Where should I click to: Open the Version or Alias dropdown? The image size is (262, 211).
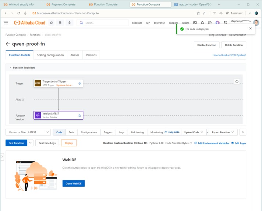28,132
